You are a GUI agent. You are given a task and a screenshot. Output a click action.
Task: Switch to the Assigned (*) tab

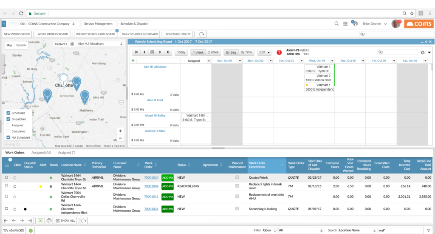pos(67,153)
